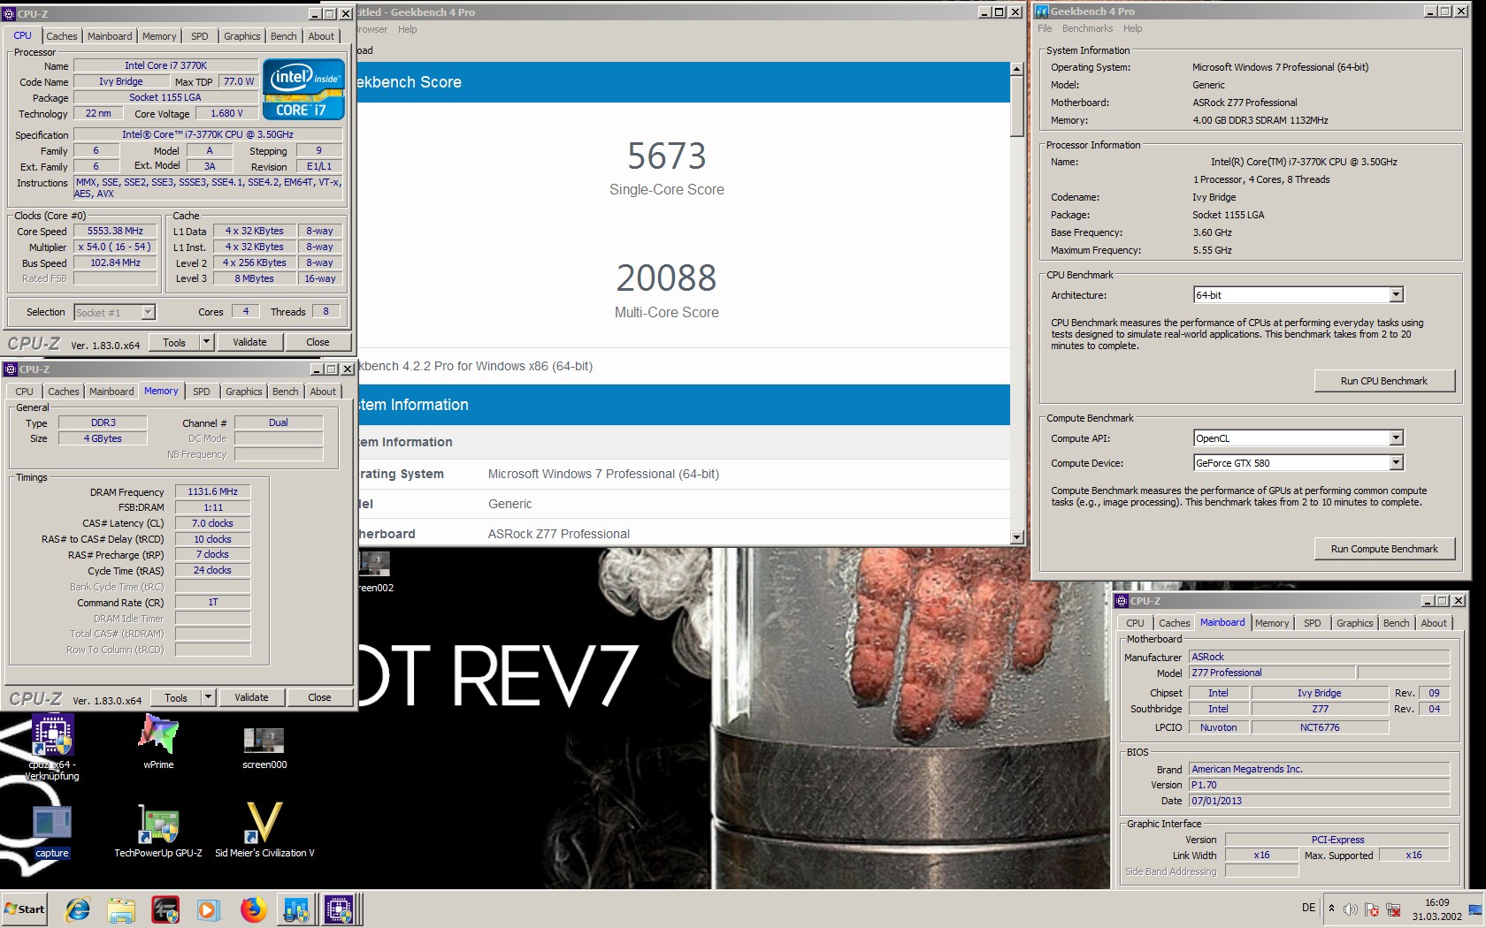
Task: Open Internet Explorer from the taskbar
Action: (79, 909)
